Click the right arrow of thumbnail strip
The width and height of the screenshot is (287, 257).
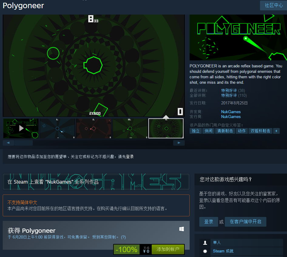pyautogui.click(x=179, y=143)
